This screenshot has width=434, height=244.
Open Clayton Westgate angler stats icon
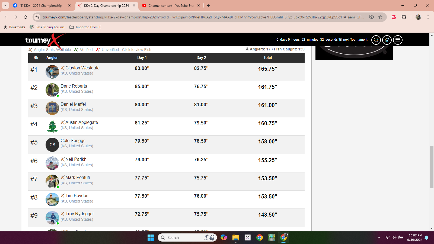pos(63,68)
